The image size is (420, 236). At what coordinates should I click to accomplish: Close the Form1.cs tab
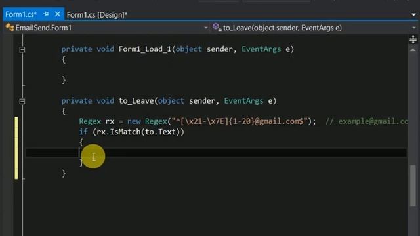tap(57, 14)
